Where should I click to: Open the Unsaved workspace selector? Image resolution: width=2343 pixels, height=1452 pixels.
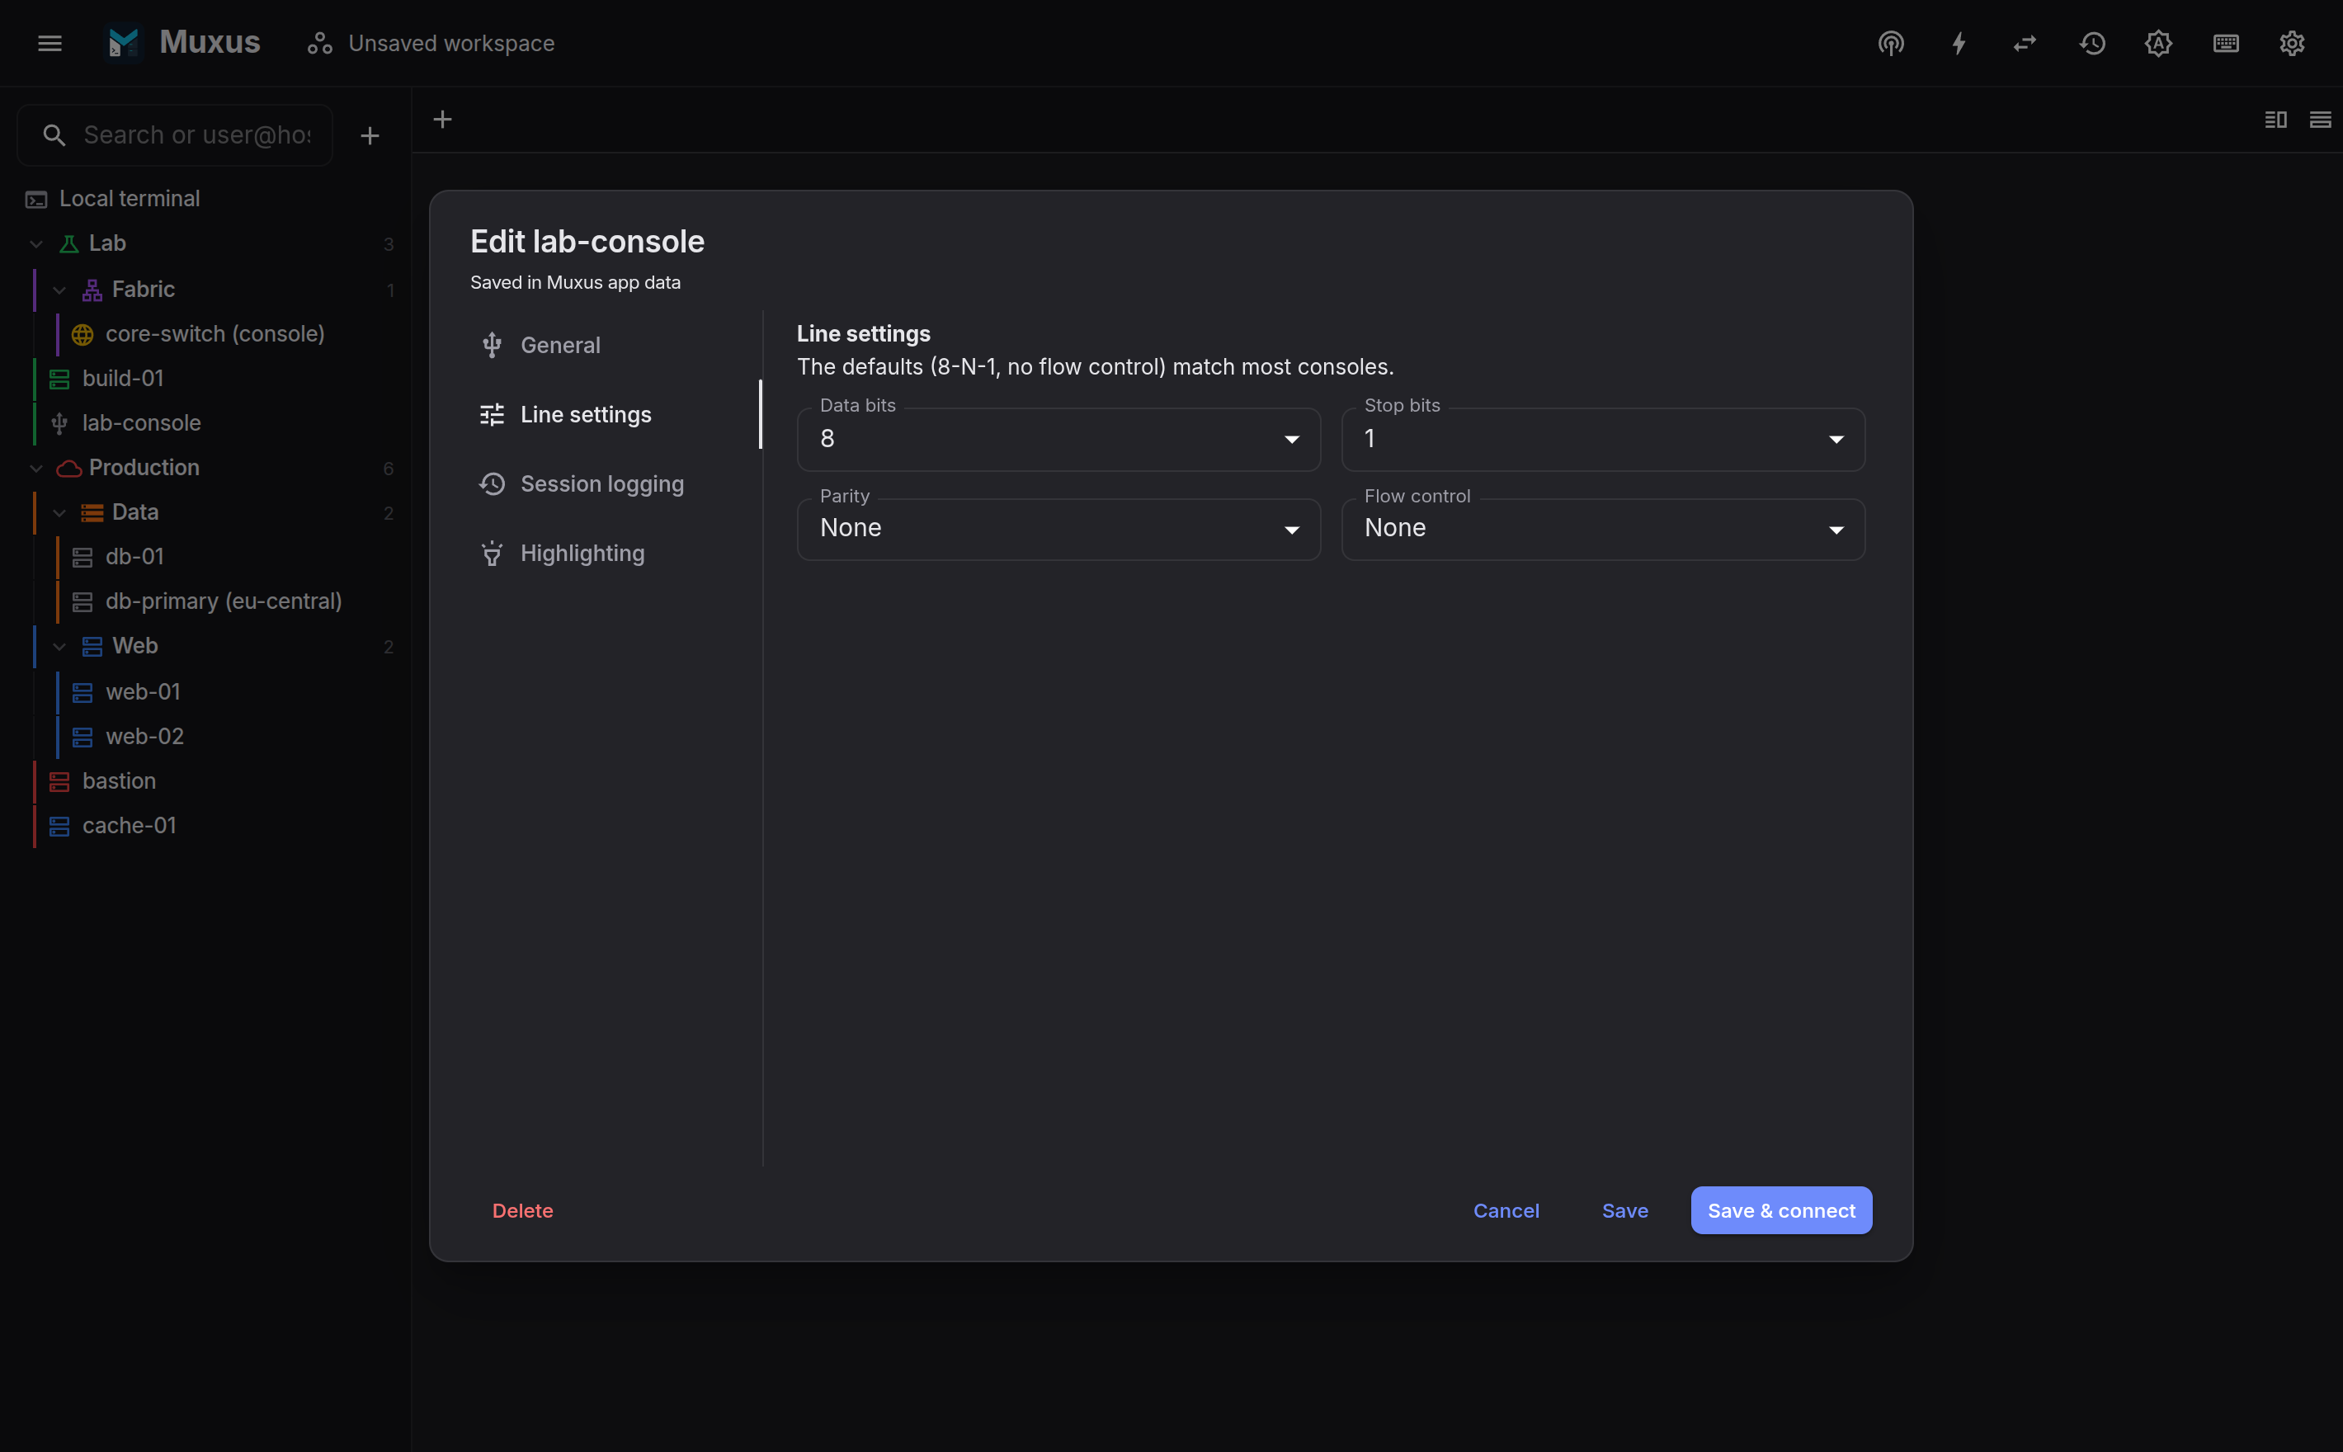(430, 43)
